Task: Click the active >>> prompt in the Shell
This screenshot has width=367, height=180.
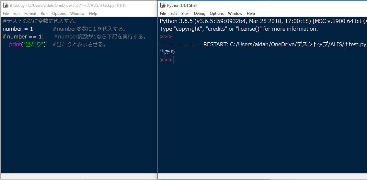Action: tap(166, 60)
